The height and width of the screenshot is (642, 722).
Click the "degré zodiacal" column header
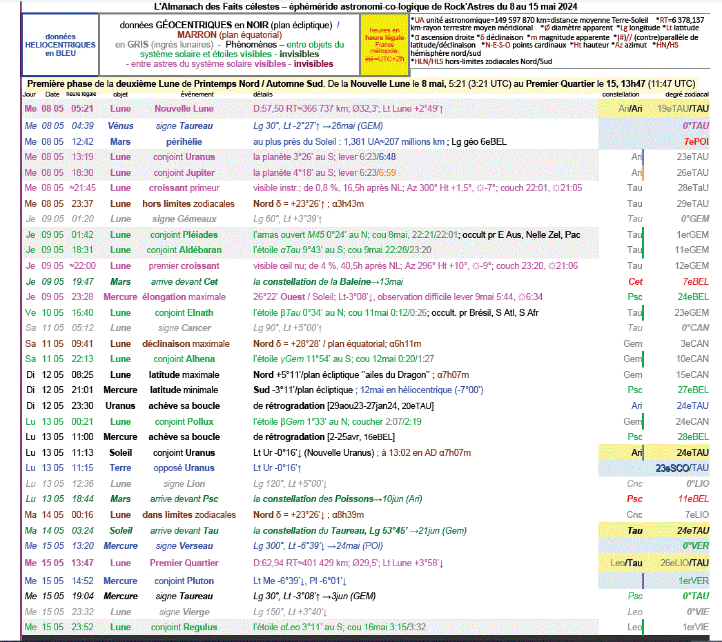tap(687, 94)
